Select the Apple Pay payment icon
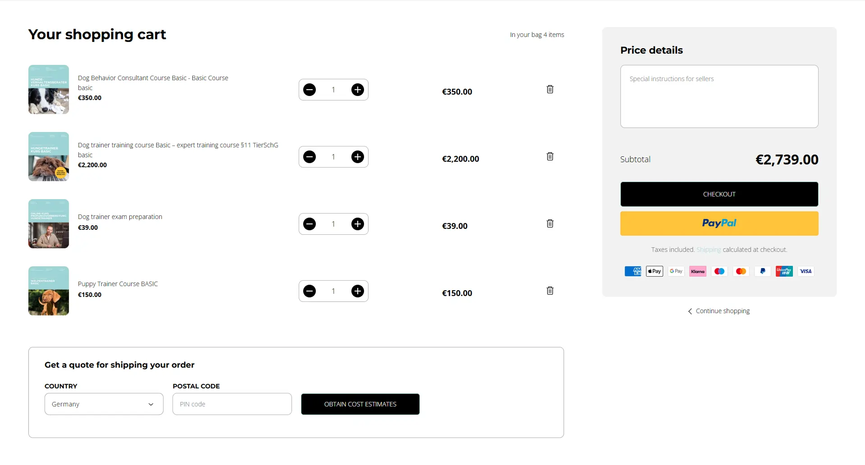 [x=654, y=271]
